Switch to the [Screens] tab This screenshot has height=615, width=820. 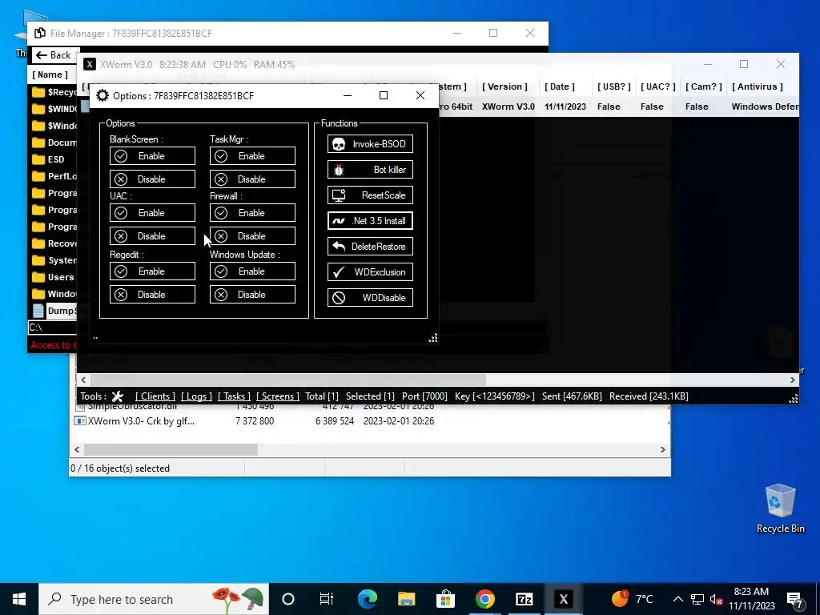(277, 396)
